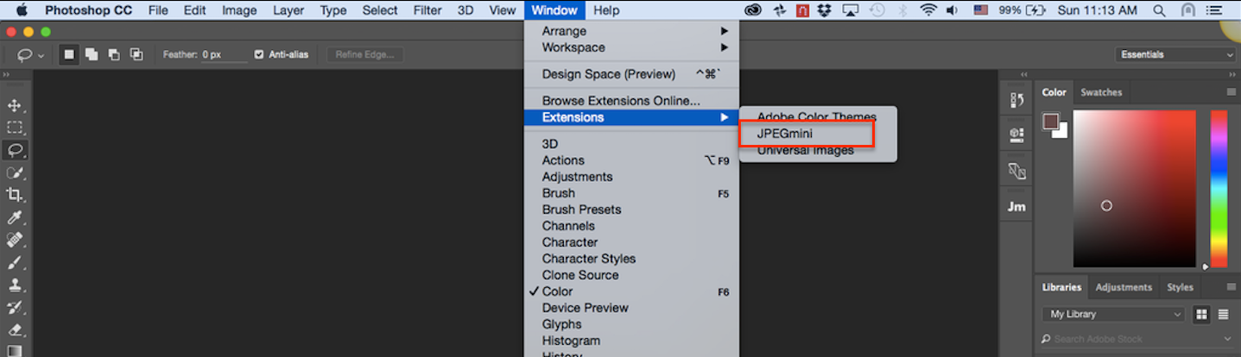
Task: Select the Eraser tool
Action: [x=15, y=329]
